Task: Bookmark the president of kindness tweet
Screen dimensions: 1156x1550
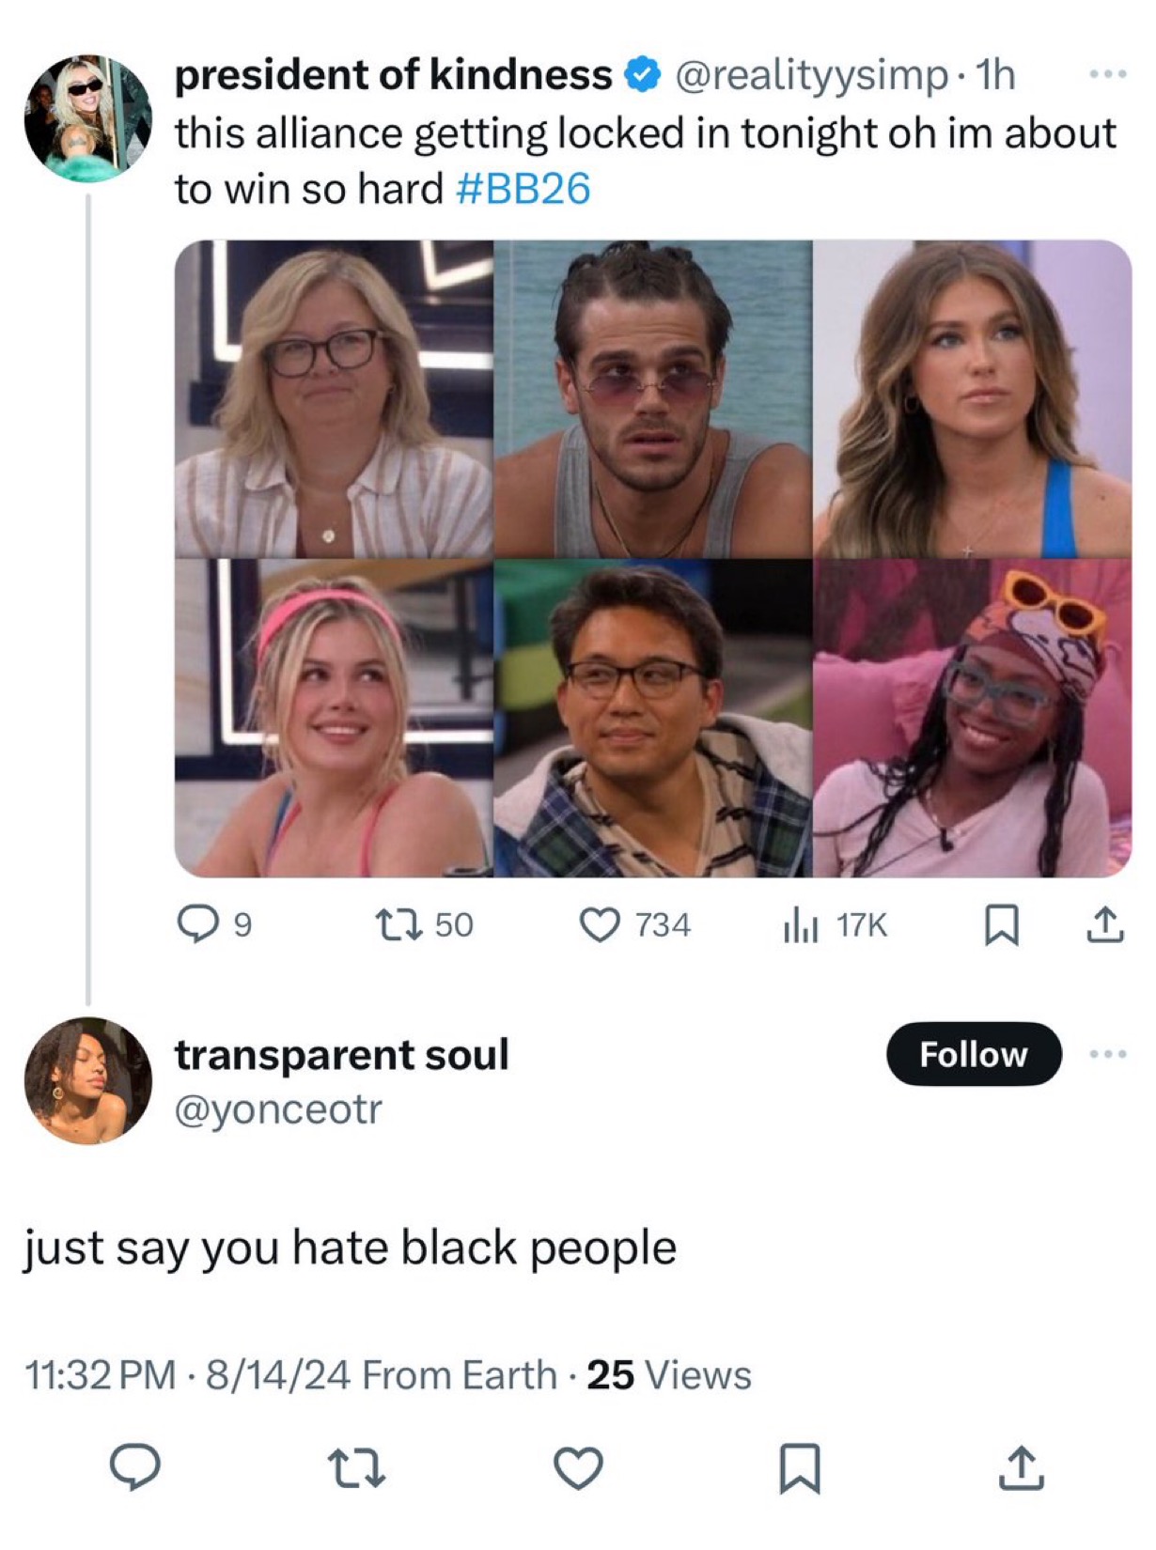Action: (1001, 925)
